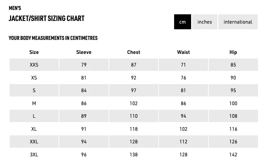Click the Size column header
The image size is (268, 167).
[x=34, y=52]
